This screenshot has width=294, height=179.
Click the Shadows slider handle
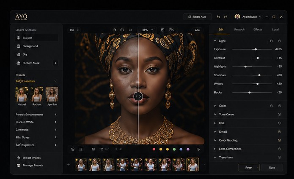coord(259,75)
